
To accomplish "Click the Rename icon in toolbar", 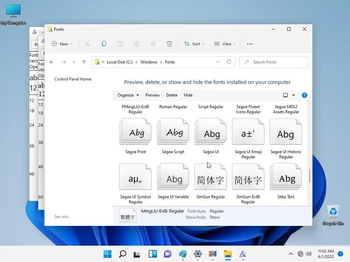I will coord(137,44).
